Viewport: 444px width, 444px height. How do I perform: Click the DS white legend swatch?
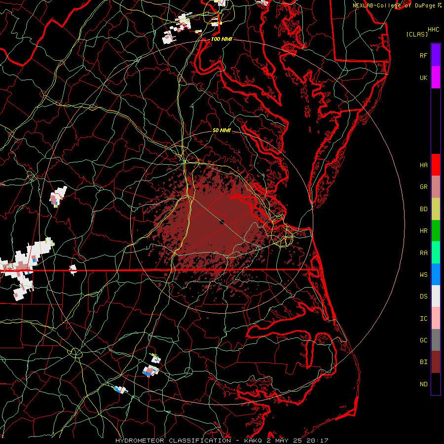click(x=436, y=296)
